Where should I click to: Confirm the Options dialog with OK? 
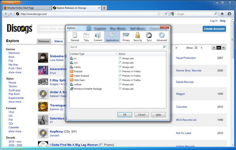point(125,115)
